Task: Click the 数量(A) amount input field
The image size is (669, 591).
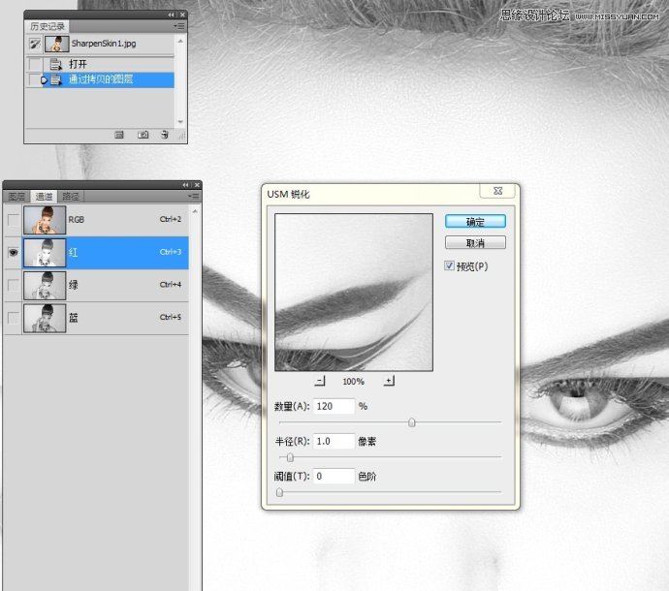Action: [334, 406]
